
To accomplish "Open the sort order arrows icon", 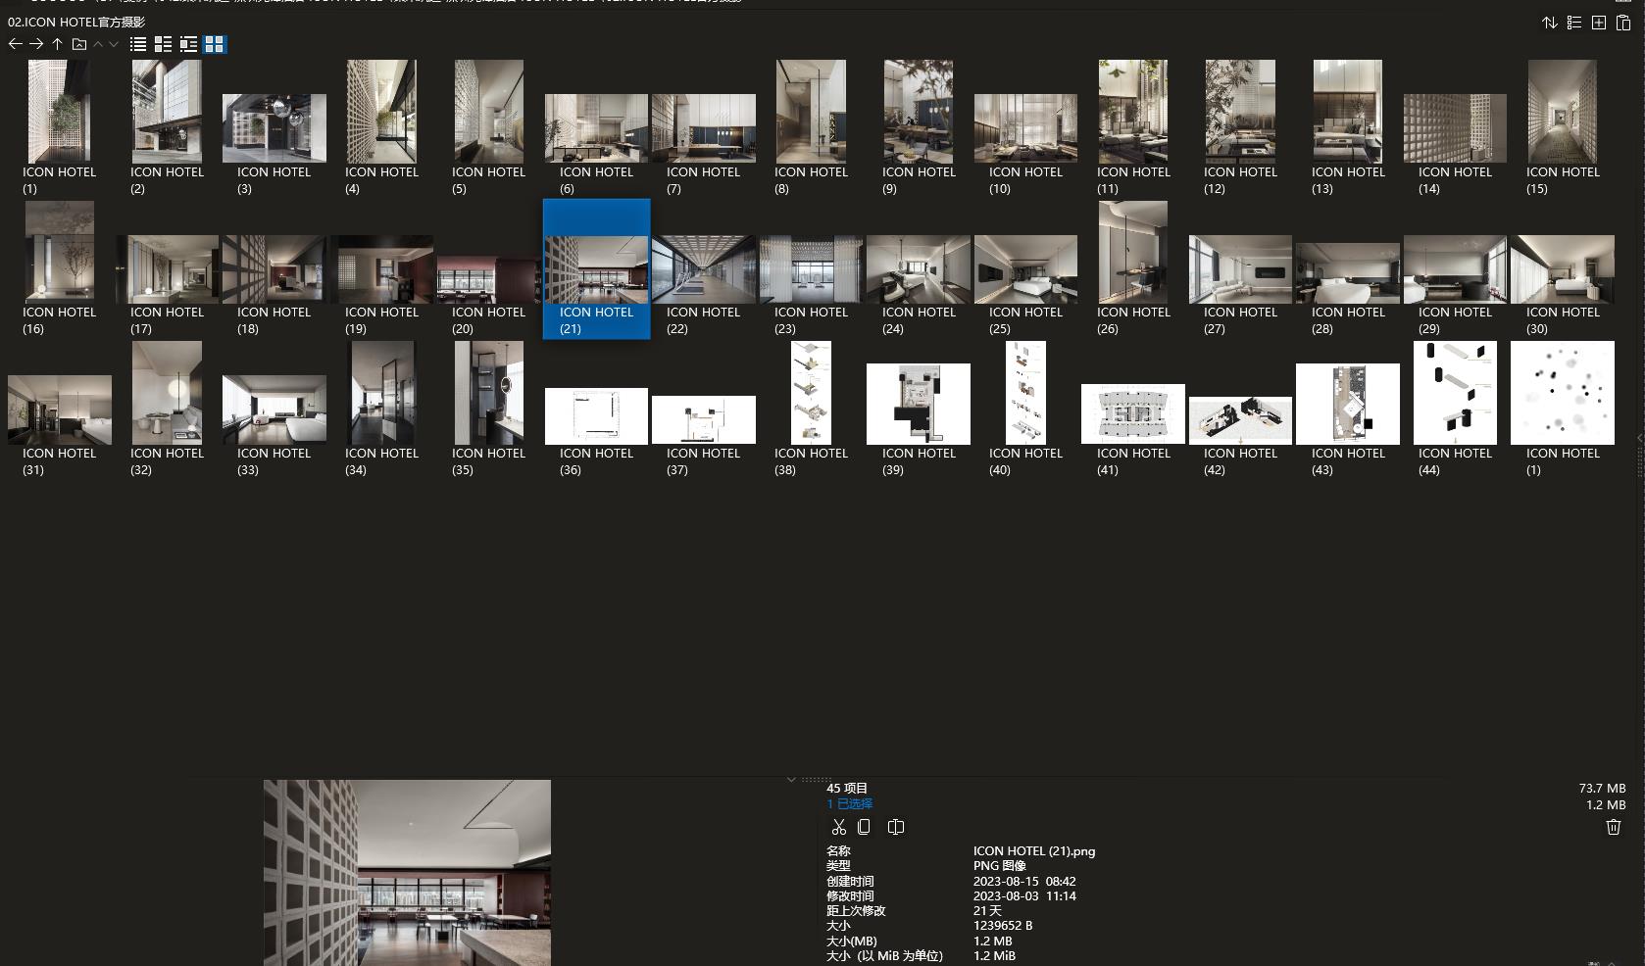I will point(1550,23).
